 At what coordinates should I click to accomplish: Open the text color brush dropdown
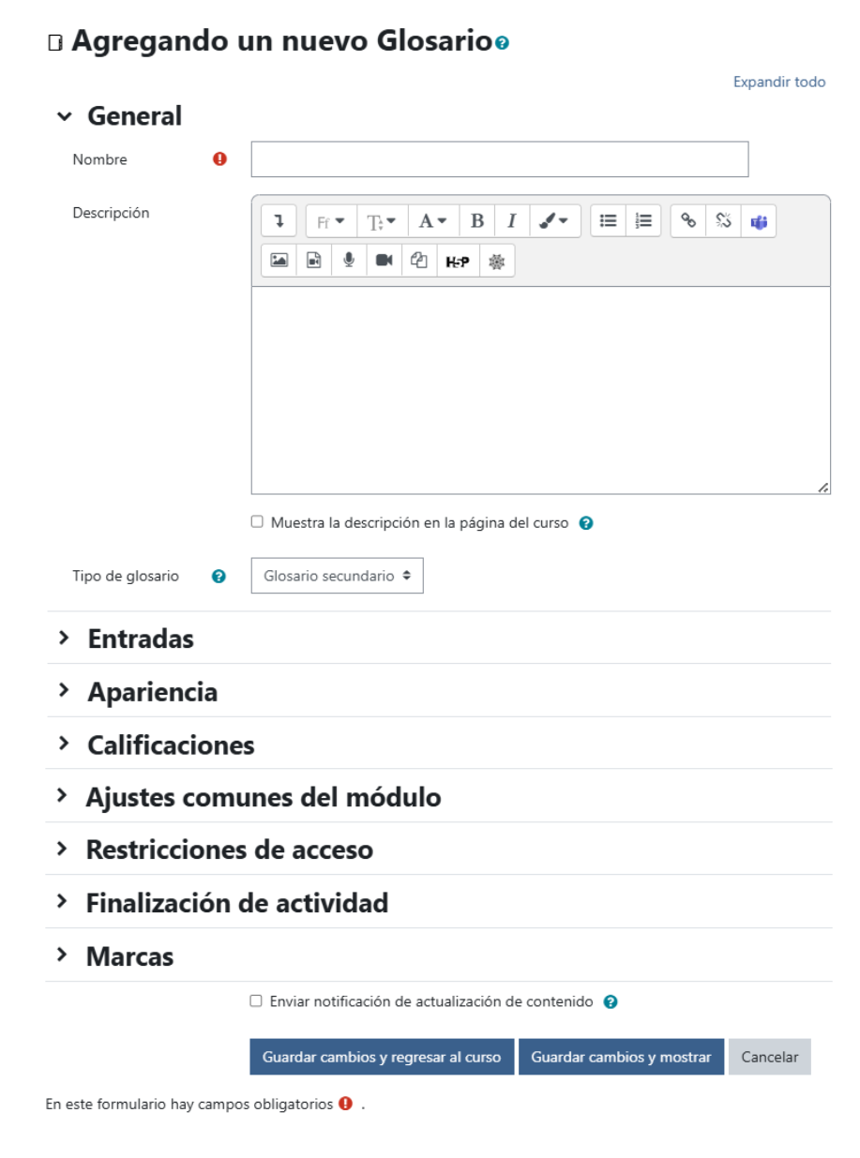click(555, 221)
